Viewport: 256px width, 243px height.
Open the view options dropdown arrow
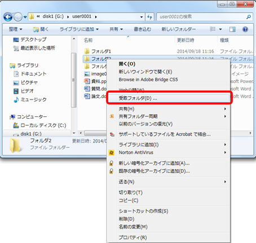[x=220, y=29]
